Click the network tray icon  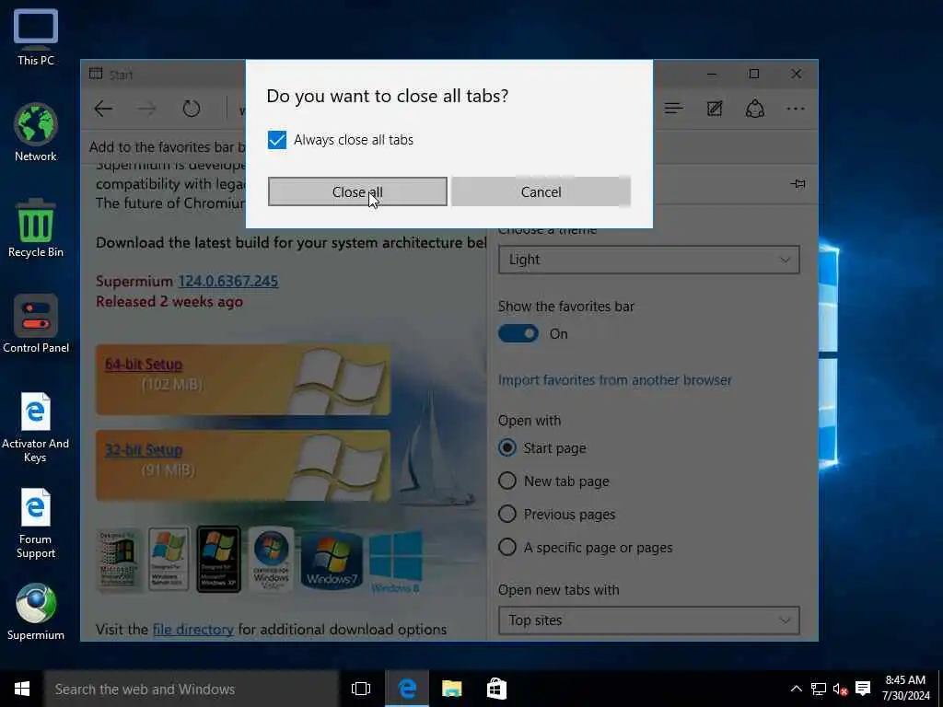click(818, 689)
